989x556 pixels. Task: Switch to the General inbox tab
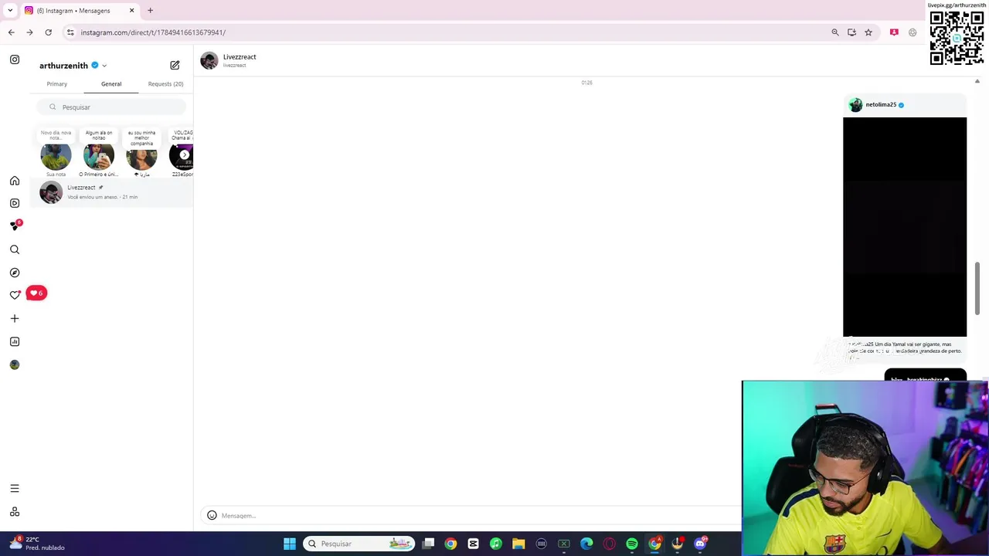(x=111, y=83)
